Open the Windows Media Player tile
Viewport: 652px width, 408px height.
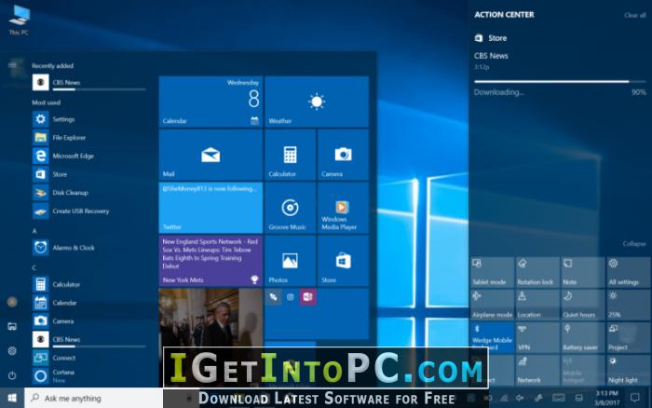(x=343, y=208)
